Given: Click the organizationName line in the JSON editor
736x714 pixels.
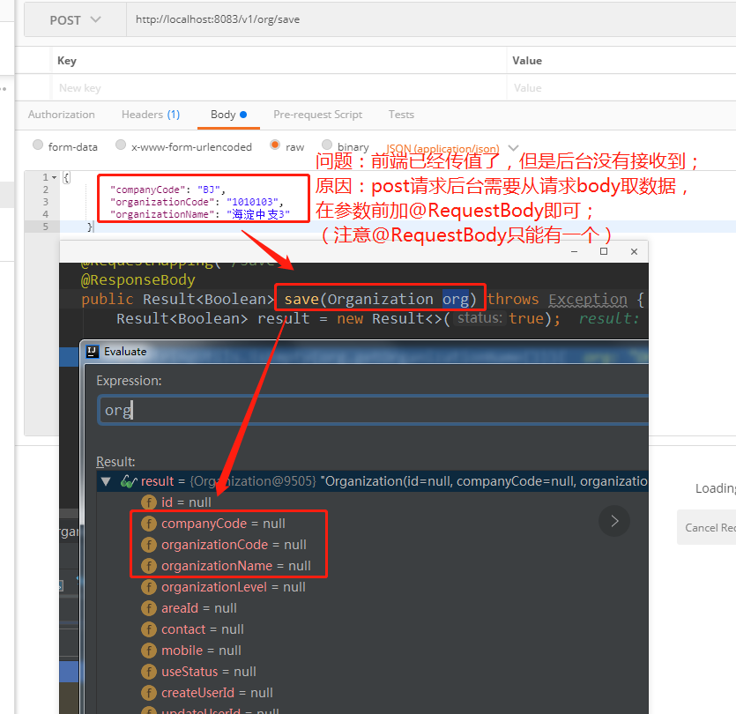Looking at the screenshot, I should point(199,214).
